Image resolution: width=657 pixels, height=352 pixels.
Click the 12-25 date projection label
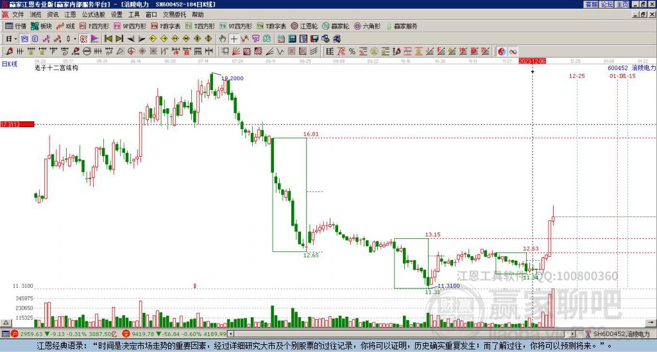(x=577, y=76)
